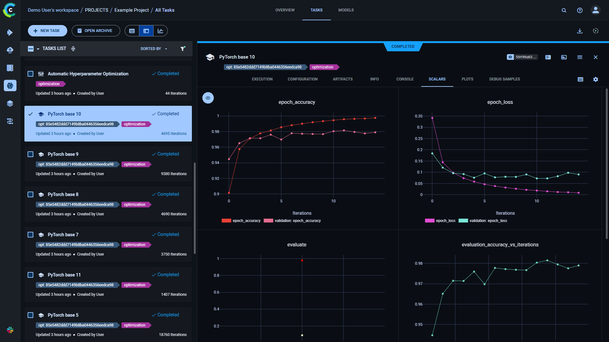Click the download icon at top right

(x=580, y=31)
